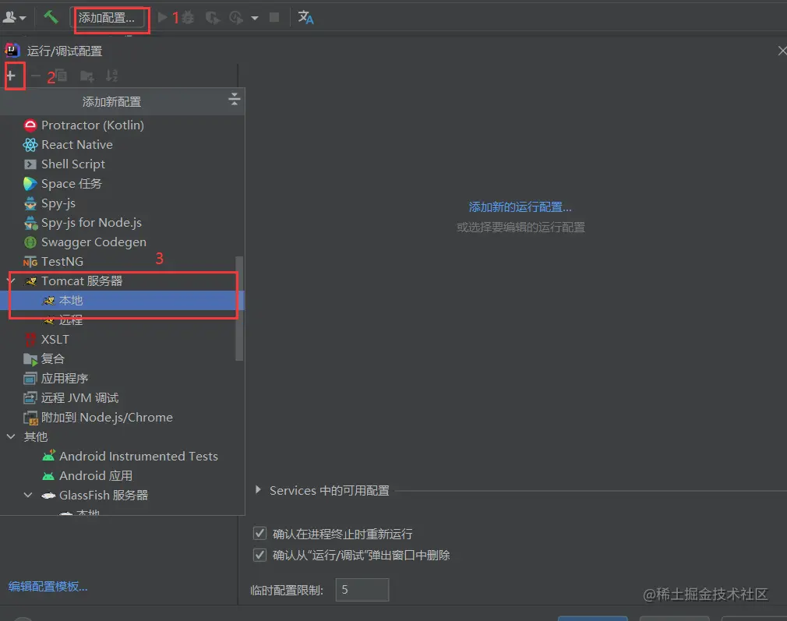787x621 pixels.
Task: Collapse the GlassFish 服务器 chevron
Action: pyautogui.click(x=29, y=495)
